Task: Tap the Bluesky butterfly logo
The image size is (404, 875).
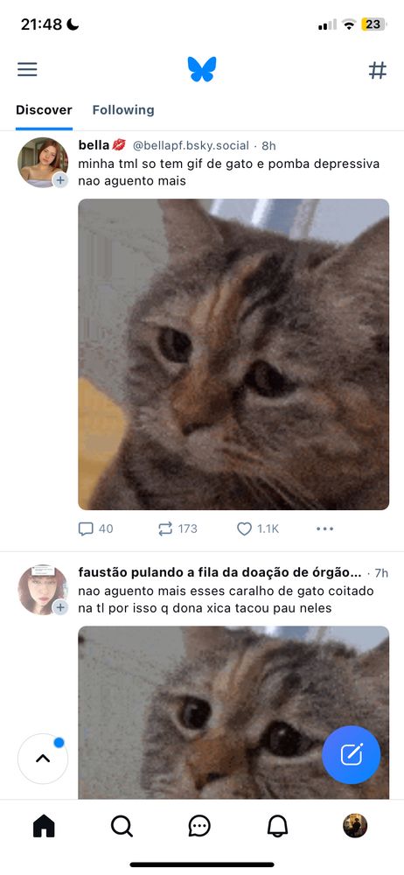Action: [202, 69]
